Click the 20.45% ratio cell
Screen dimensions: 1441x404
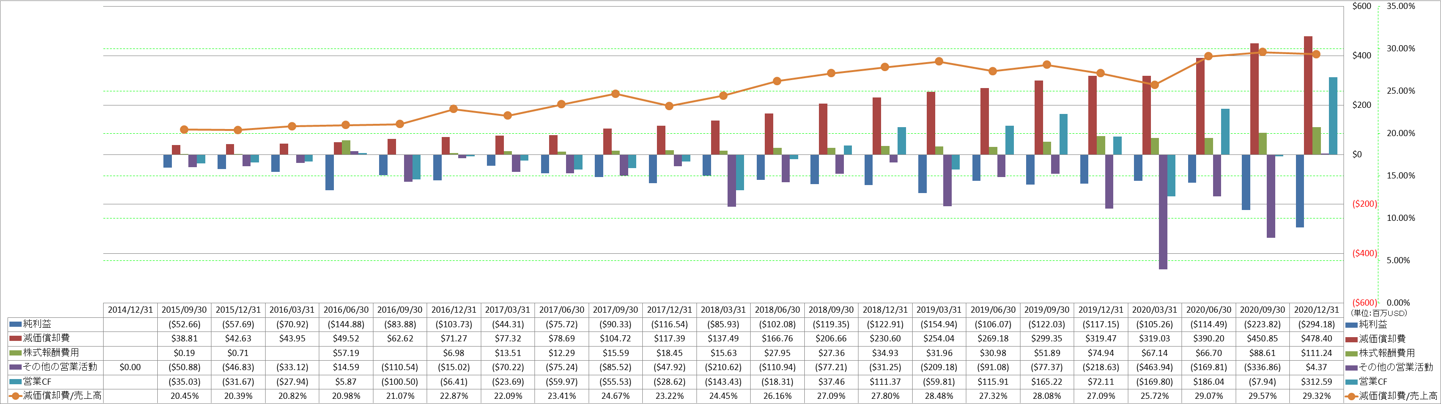(x=184, y=396)
